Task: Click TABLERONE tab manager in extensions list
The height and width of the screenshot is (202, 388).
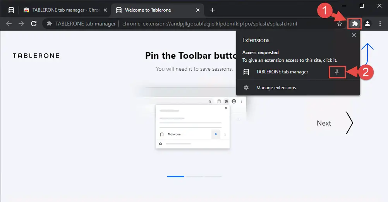Action: pyautogui.click(x=282, y=72)
